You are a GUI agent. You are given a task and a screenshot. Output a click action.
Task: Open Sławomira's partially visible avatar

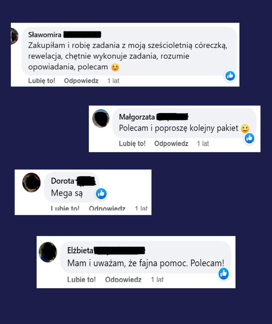coord(15,36)
